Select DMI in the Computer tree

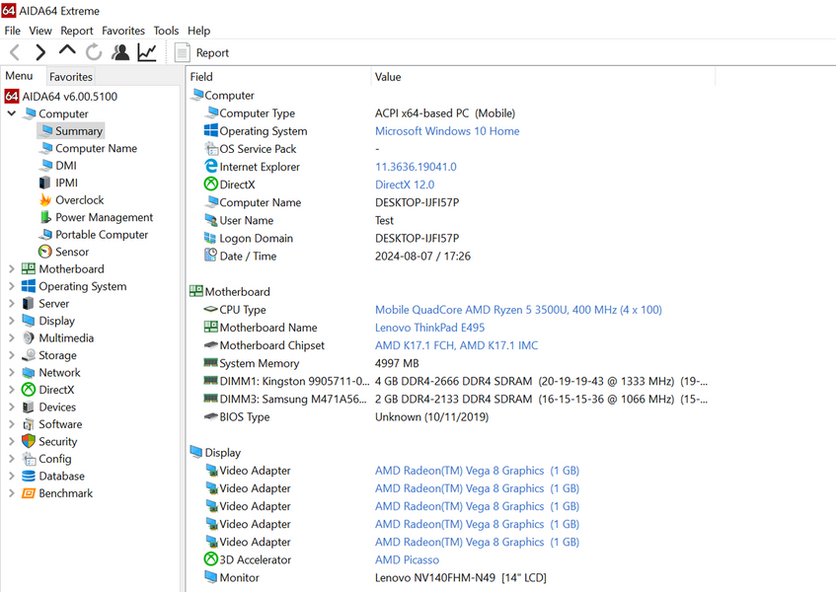(x=57, y=165)
